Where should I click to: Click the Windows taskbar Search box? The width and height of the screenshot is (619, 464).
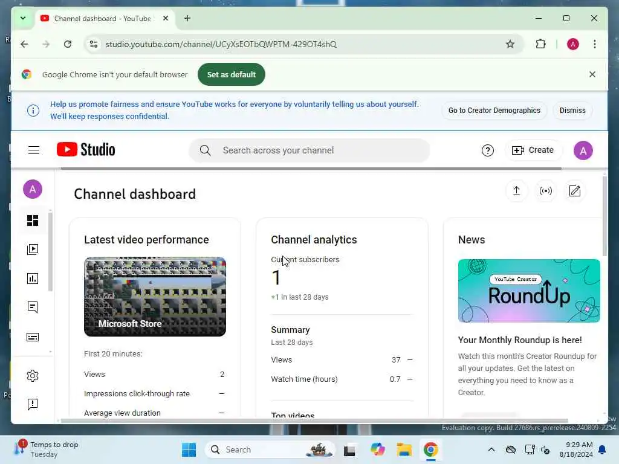pyautogui.click(x=270, y=449)
